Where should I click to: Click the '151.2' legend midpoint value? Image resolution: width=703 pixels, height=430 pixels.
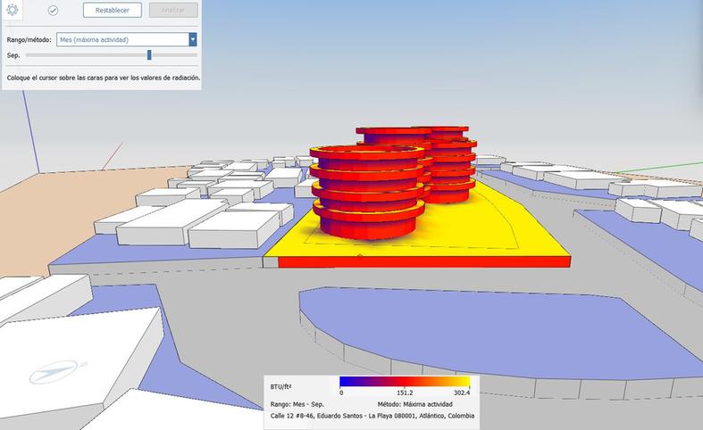[x=405, y=393]
